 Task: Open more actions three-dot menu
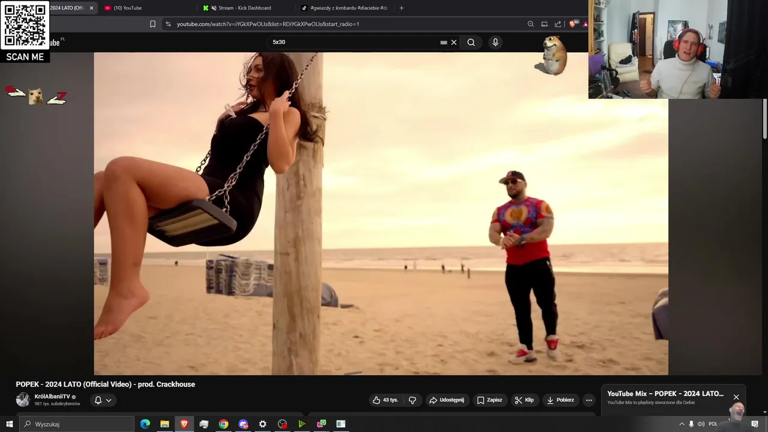pyautogui.click(x=589, y=400)
